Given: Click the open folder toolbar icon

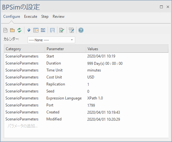Looking at the screenshot, I should click(12, 30).
